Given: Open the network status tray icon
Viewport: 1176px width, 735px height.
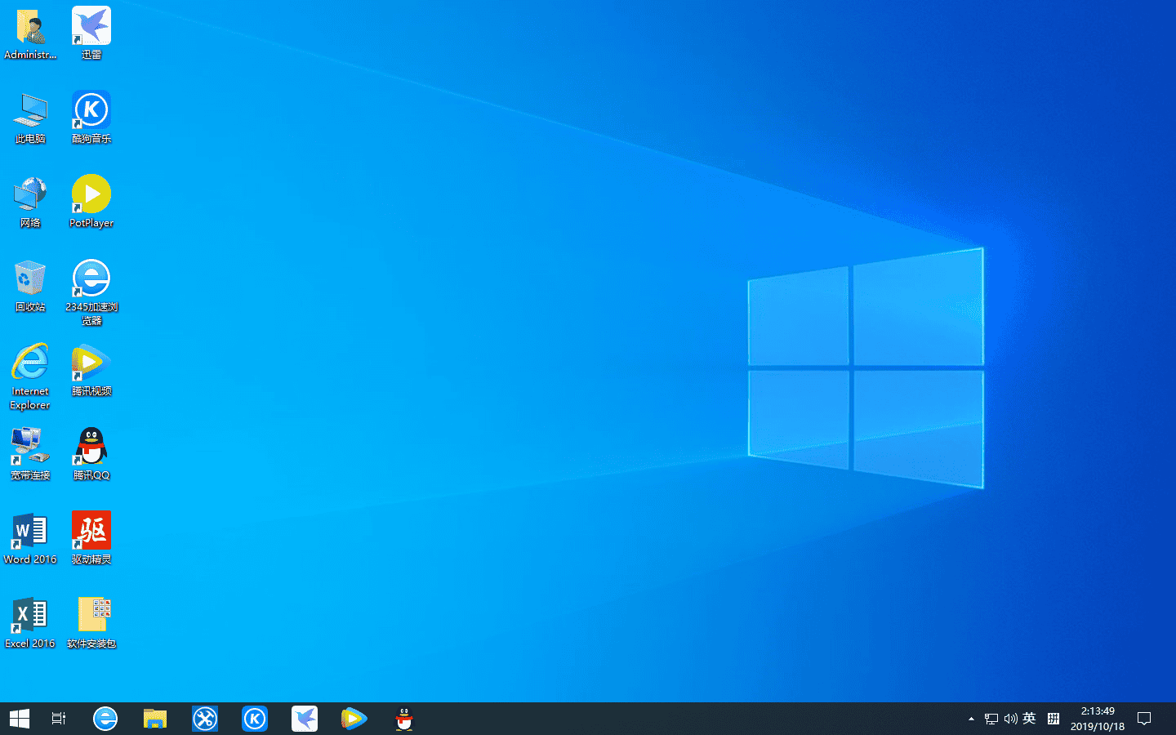Looking at the screenshot, I should (991, 719).
